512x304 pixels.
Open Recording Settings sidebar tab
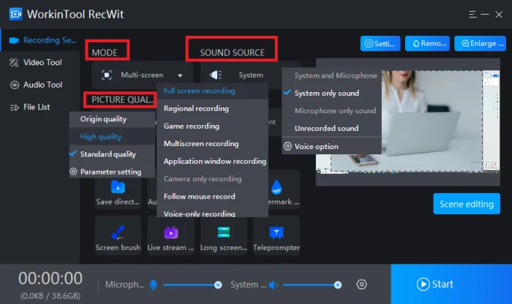click(x=40, y=40)
